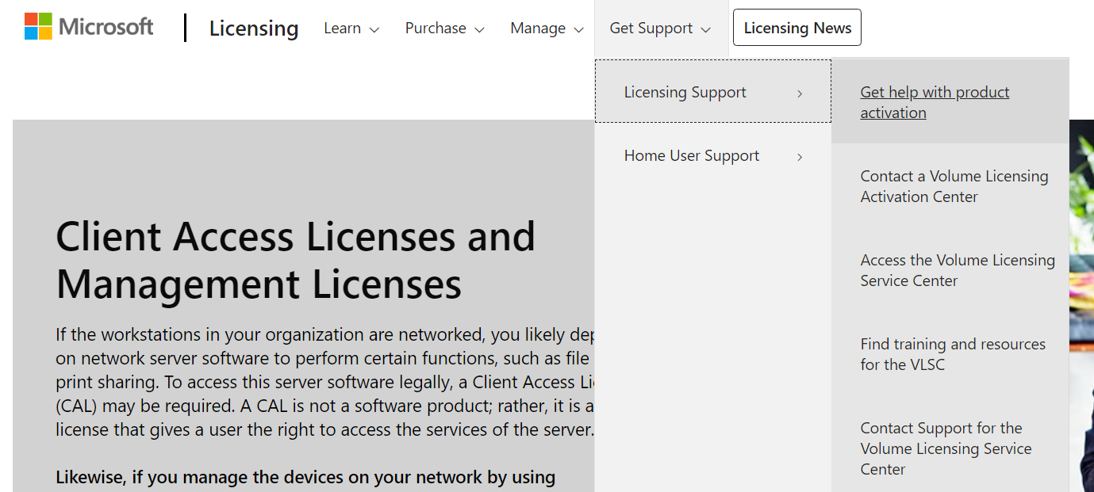The height and width of the screenshot is (492, 1094).
Task: Click chevron next to Home User Support
Action: tap(800, 157)
